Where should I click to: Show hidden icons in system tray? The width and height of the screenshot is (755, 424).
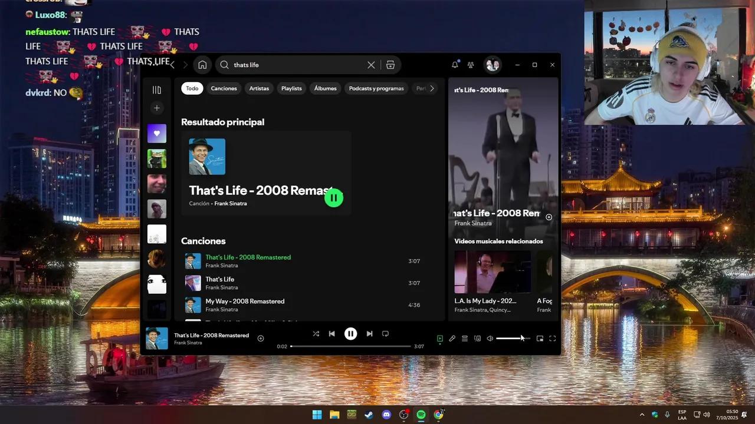(x=642, y=415)
